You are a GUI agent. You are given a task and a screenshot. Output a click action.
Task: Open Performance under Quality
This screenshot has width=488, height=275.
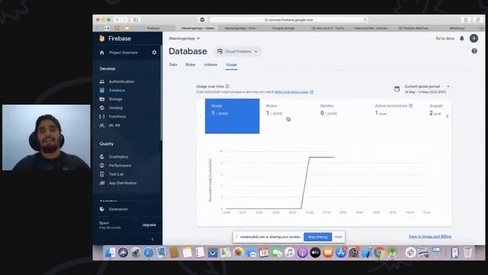click(x=115, y=165)
